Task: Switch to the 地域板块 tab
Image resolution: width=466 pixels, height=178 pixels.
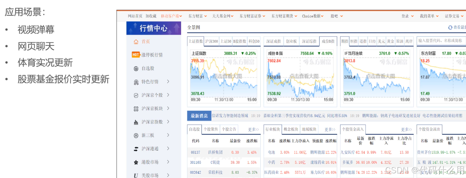Action: point(309,129)
